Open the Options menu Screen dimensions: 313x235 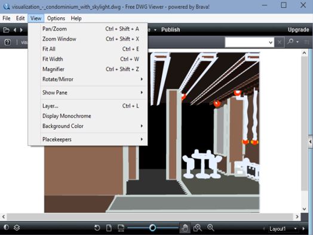click(x=56, y=19)
